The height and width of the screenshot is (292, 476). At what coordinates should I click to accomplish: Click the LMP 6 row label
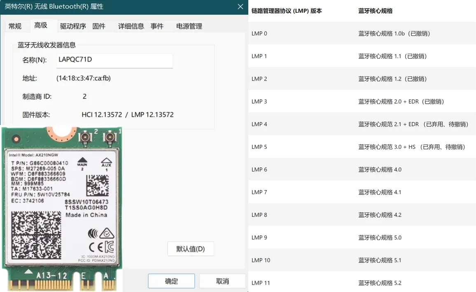[259, 169]
